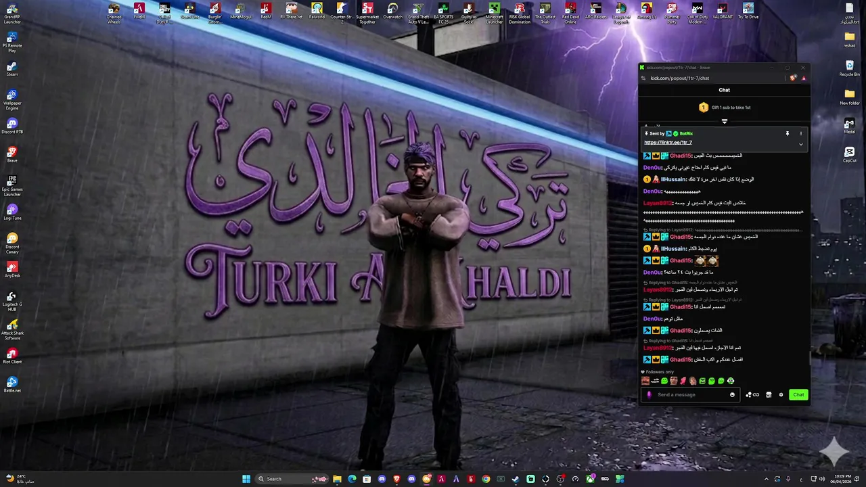Open the Kick chat settings gear
Image resolution: width=866 pixels, height=487 pixels.
[781, 395]
